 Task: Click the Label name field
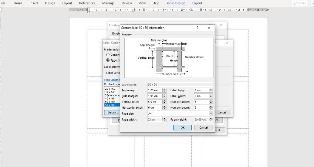click(x=180, y=84)
